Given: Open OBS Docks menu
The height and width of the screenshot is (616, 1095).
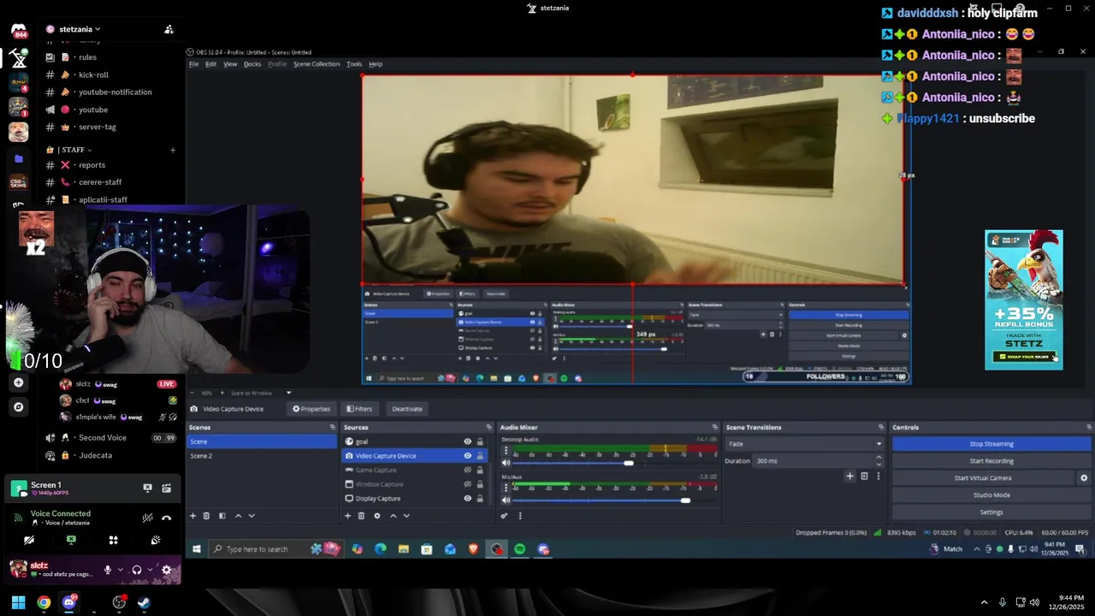Looking at the screenshot, I should click(252, 64).
